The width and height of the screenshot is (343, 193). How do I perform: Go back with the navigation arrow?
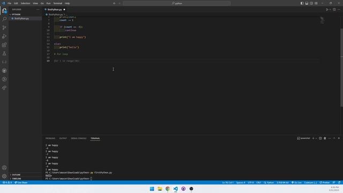[x=114, y=3]
